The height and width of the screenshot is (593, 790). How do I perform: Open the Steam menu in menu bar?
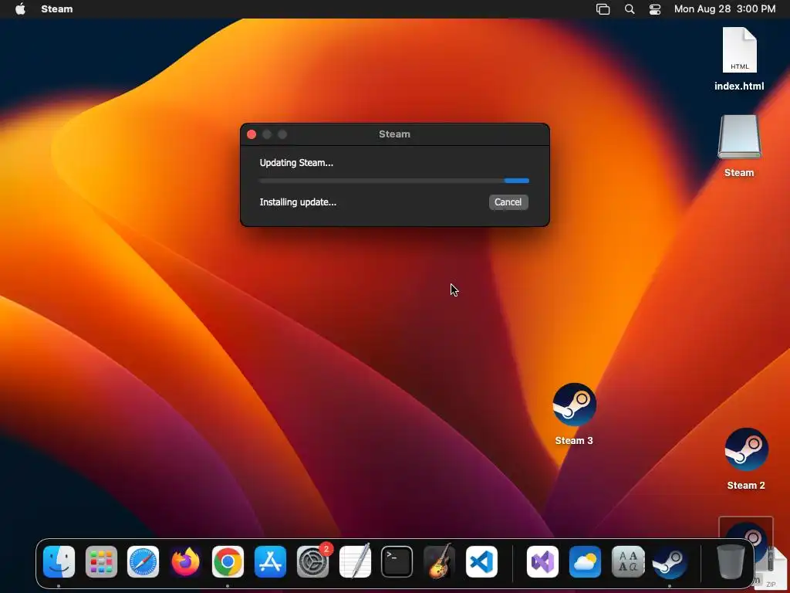pyautogui.click(x=57, y=9)
